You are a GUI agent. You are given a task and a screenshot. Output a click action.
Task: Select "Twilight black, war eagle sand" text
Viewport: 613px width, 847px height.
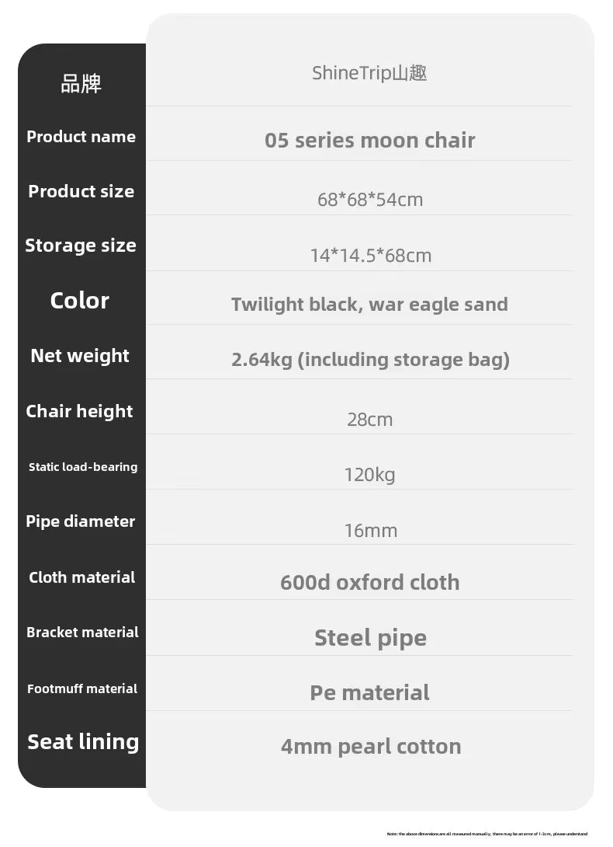(x=369, y=304)
